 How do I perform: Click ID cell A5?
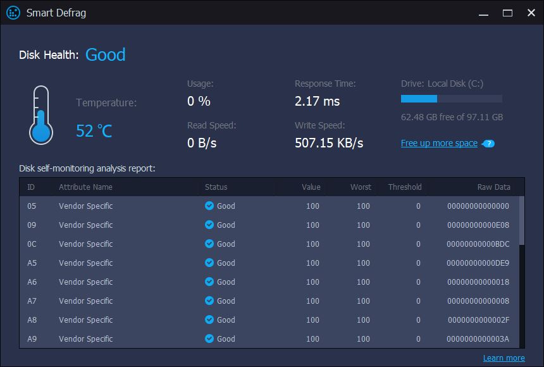(x=32, y=263)
